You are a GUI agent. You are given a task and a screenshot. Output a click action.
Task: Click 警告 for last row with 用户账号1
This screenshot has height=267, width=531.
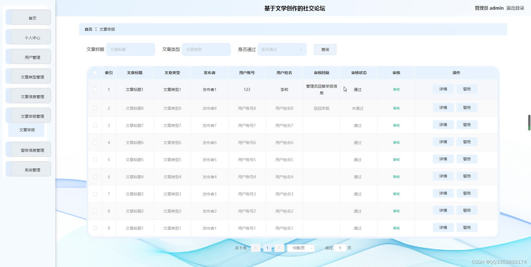[467, 227]
